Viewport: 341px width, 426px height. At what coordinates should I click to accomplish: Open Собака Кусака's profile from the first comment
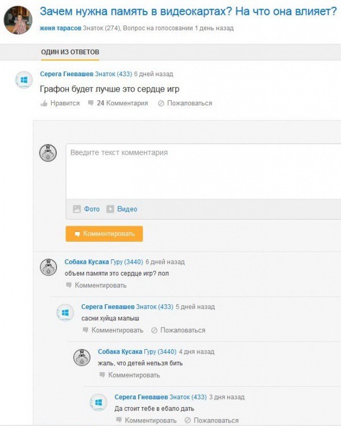87,262
